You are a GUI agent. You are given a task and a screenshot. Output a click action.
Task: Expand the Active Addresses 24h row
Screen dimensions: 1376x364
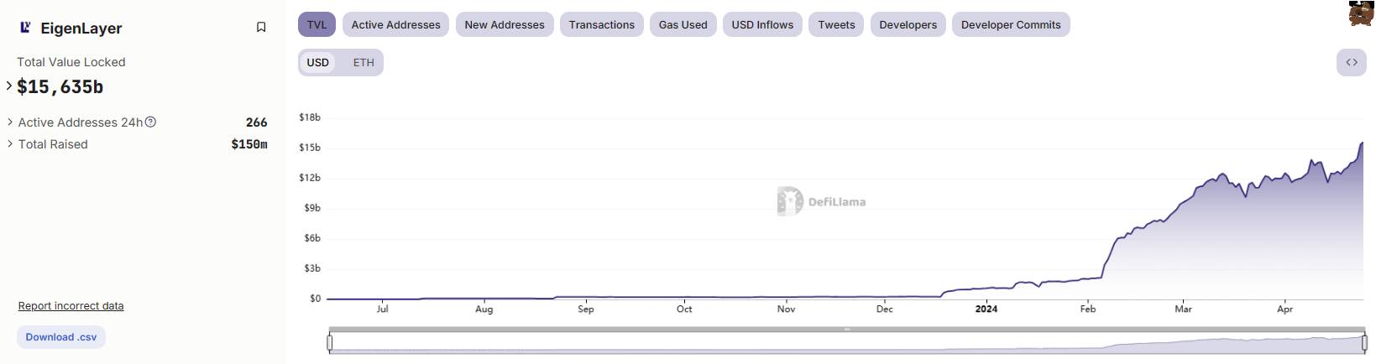10,122
